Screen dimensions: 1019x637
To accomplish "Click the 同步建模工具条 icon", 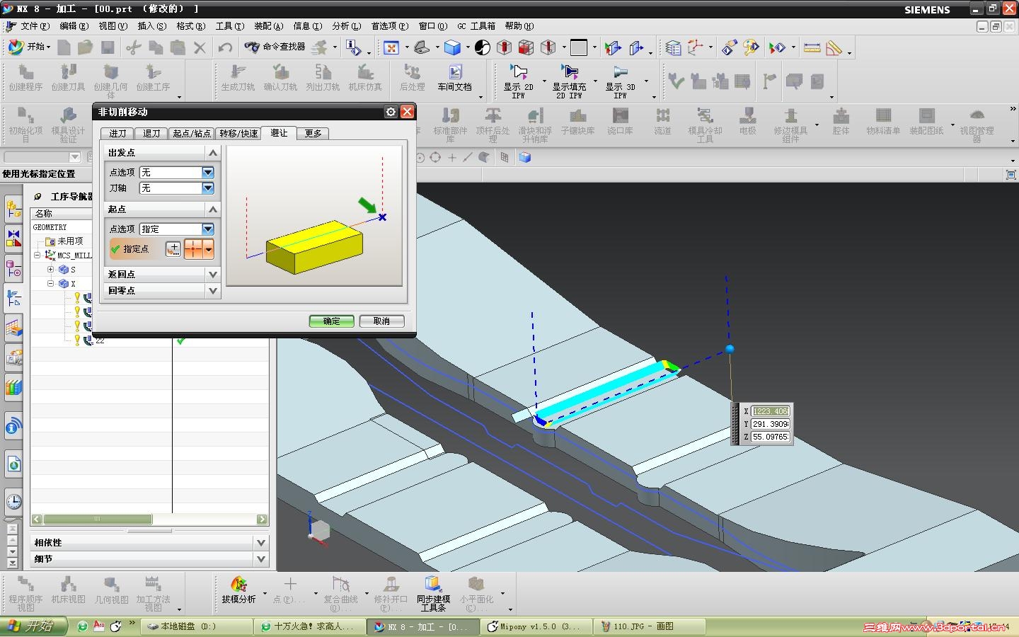I will [x=433, y=592].
